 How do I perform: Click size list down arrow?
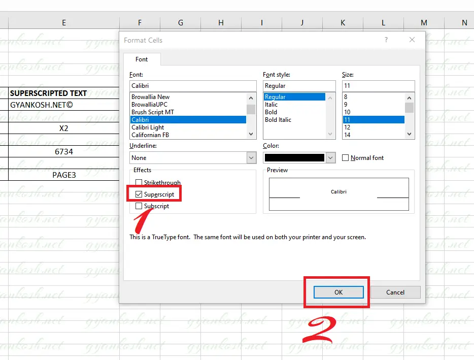point(410,134)
